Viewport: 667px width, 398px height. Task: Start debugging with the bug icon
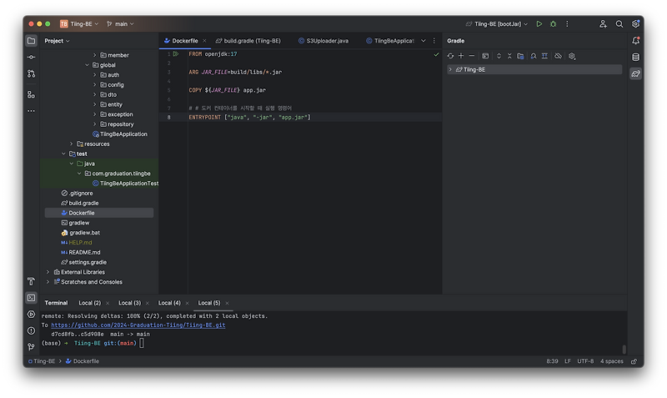pyautogui.click(x=554, y=24)
